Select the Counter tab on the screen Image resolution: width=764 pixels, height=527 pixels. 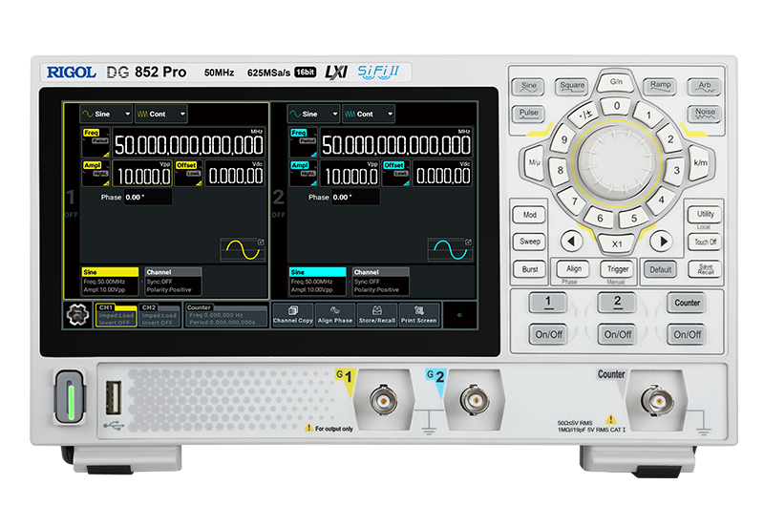coord(223,315)
